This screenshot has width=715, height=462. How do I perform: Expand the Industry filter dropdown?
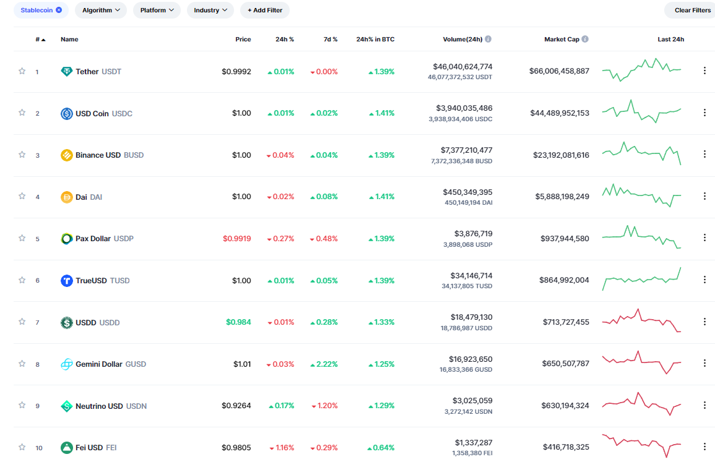(210, 10)
